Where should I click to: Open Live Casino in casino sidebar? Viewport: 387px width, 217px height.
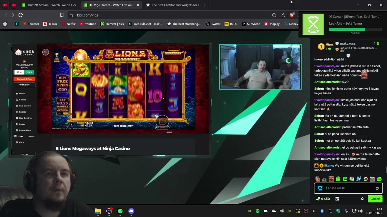pyautogui.click(x=24, y=106)
